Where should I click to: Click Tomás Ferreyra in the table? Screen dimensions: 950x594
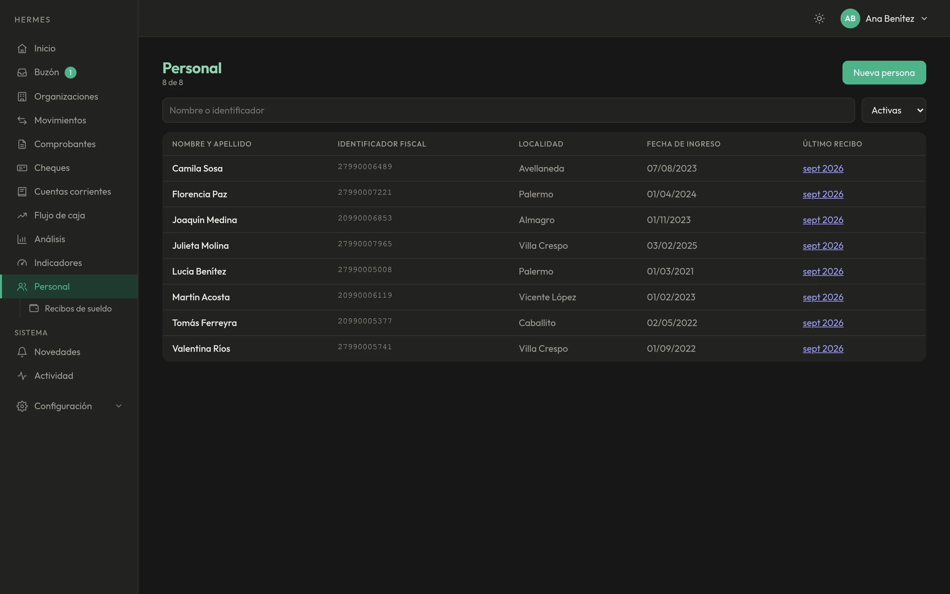(x=205, y=323)
